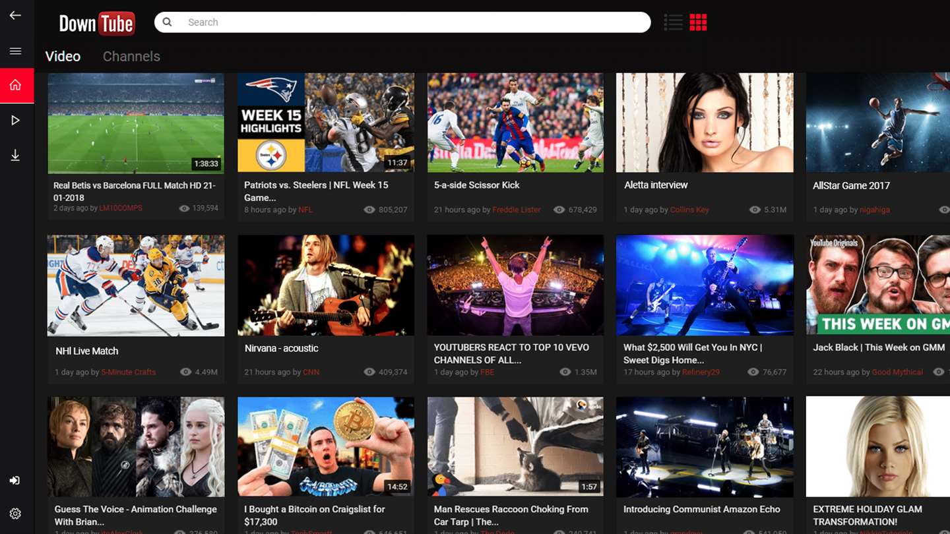Screen dimensions: 950x534
Task: Click the title AllStar Game 2017
Action: click(851, 186)
